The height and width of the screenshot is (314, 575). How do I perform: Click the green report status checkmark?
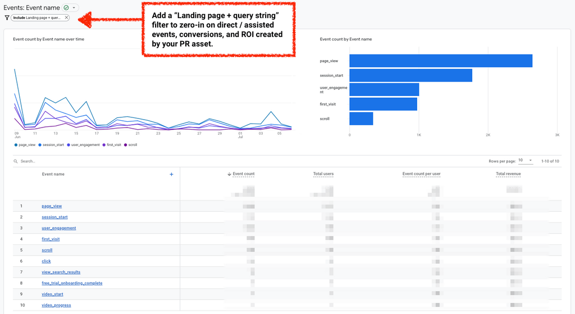coord(66,7)
